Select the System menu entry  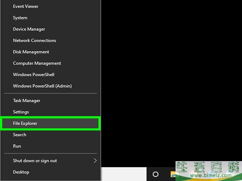pos(20,18)
